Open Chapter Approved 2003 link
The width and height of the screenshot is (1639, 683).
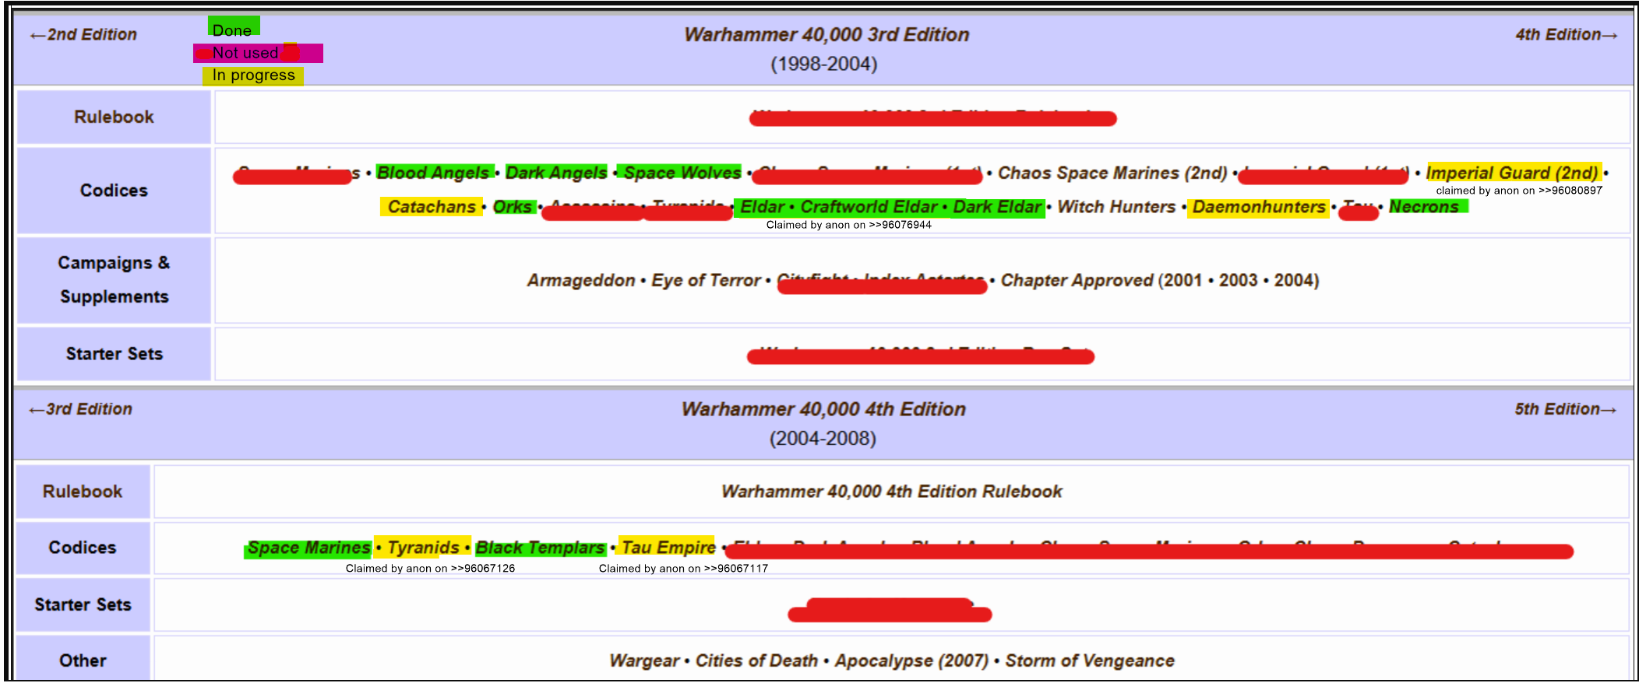click(x=1239, y=280)
